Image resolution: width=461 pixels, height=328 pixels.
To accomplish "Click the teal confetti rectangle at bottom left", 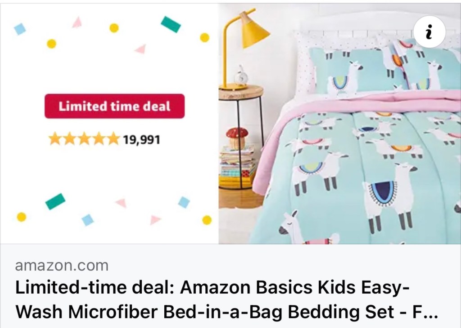I will point(55,201).
